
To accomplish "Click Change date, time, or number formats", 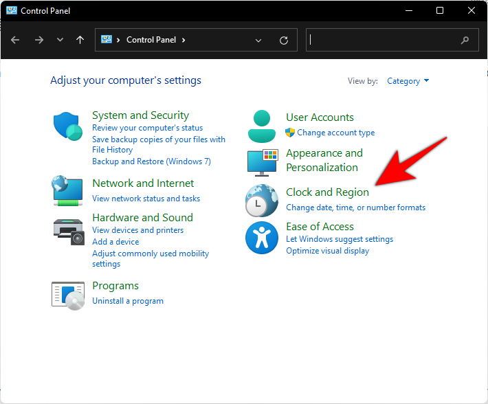I will [x=355, y=207].
